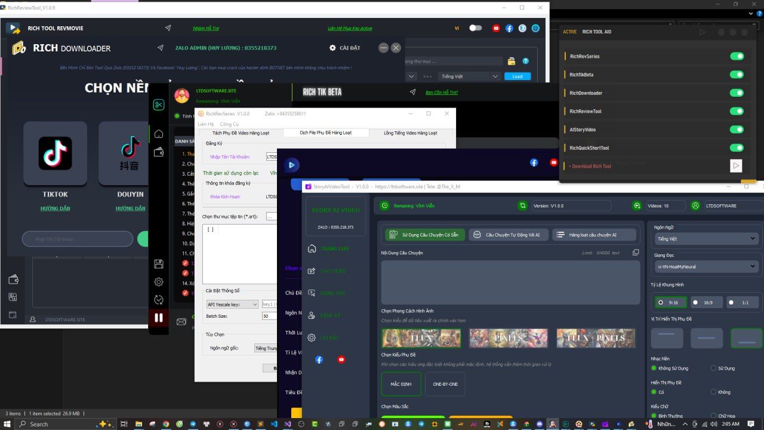Viewport: 764px width, 430px height.
Task: Disable the AIStoryVideo toggle
Action: click(737, 130)
